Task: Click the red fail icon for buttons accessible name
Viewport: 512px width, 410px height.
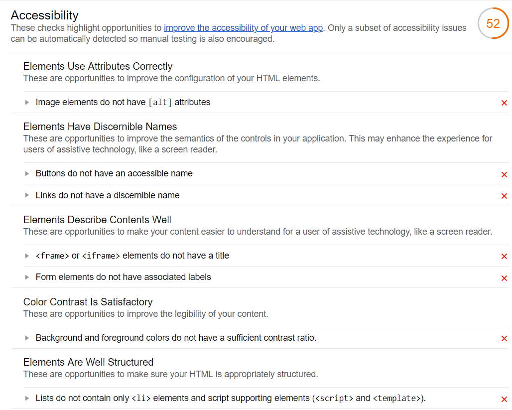Action: [504, 174]
